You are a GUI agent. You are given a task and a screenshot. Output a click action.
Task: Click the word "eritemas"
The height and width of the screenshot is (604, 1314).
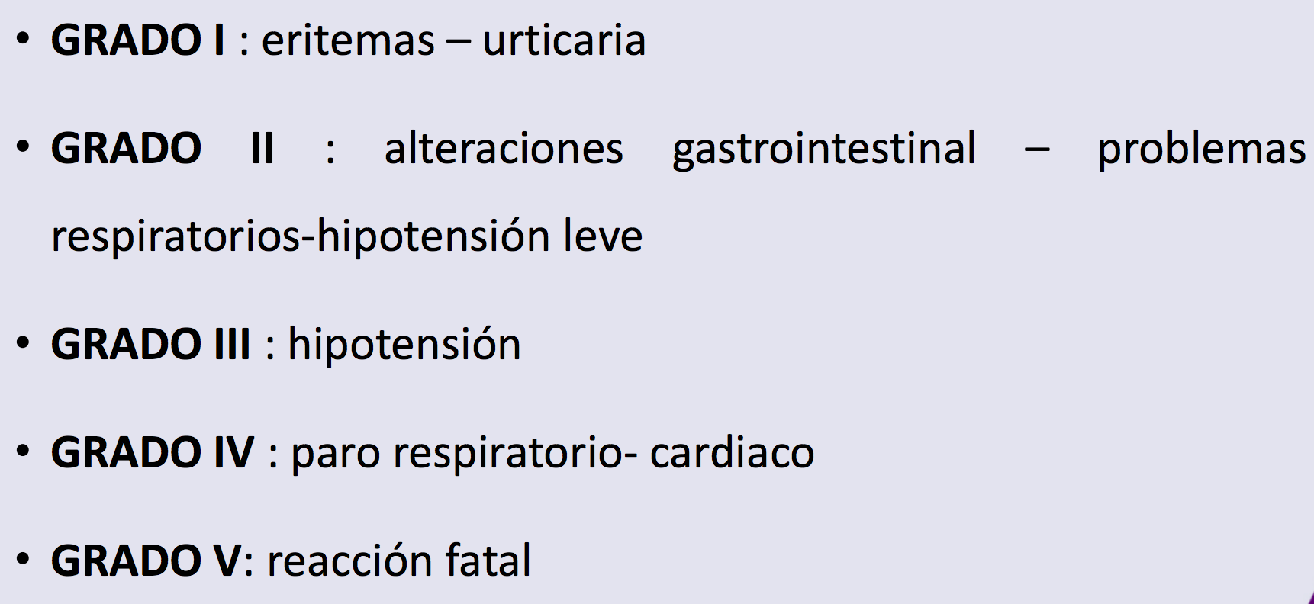pyautogui.click(x=348, y=40)
